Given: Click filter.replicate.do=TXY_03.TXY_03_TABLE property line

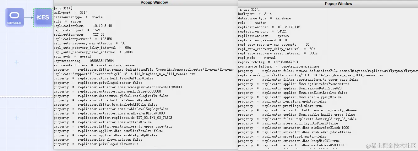Looking at the screenshot, I should coord(113,118).
